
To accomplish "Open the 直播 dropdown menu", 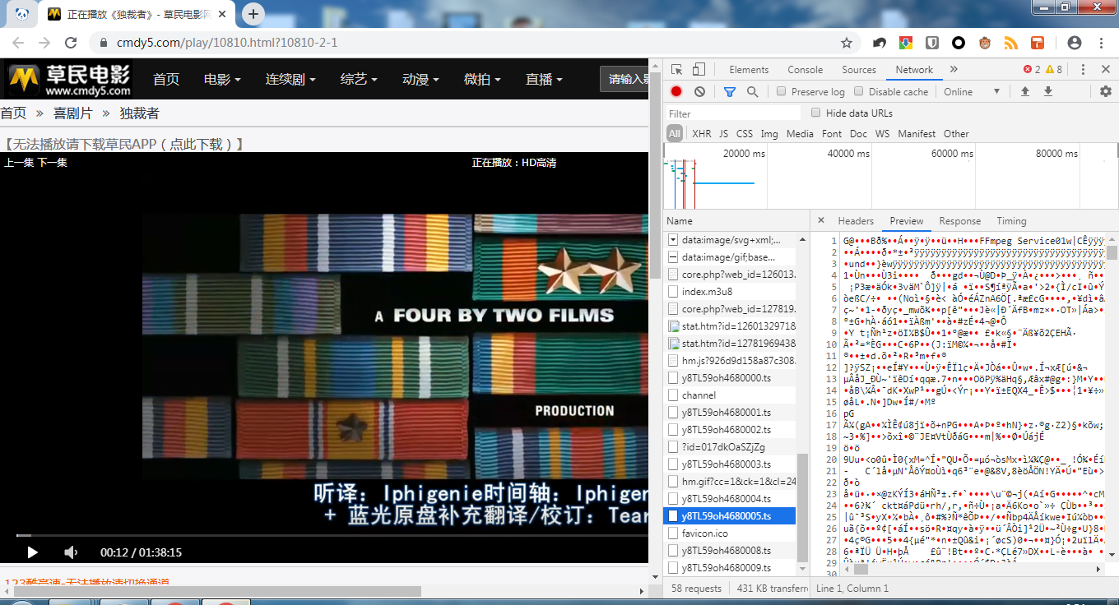I will coord(544,80).
